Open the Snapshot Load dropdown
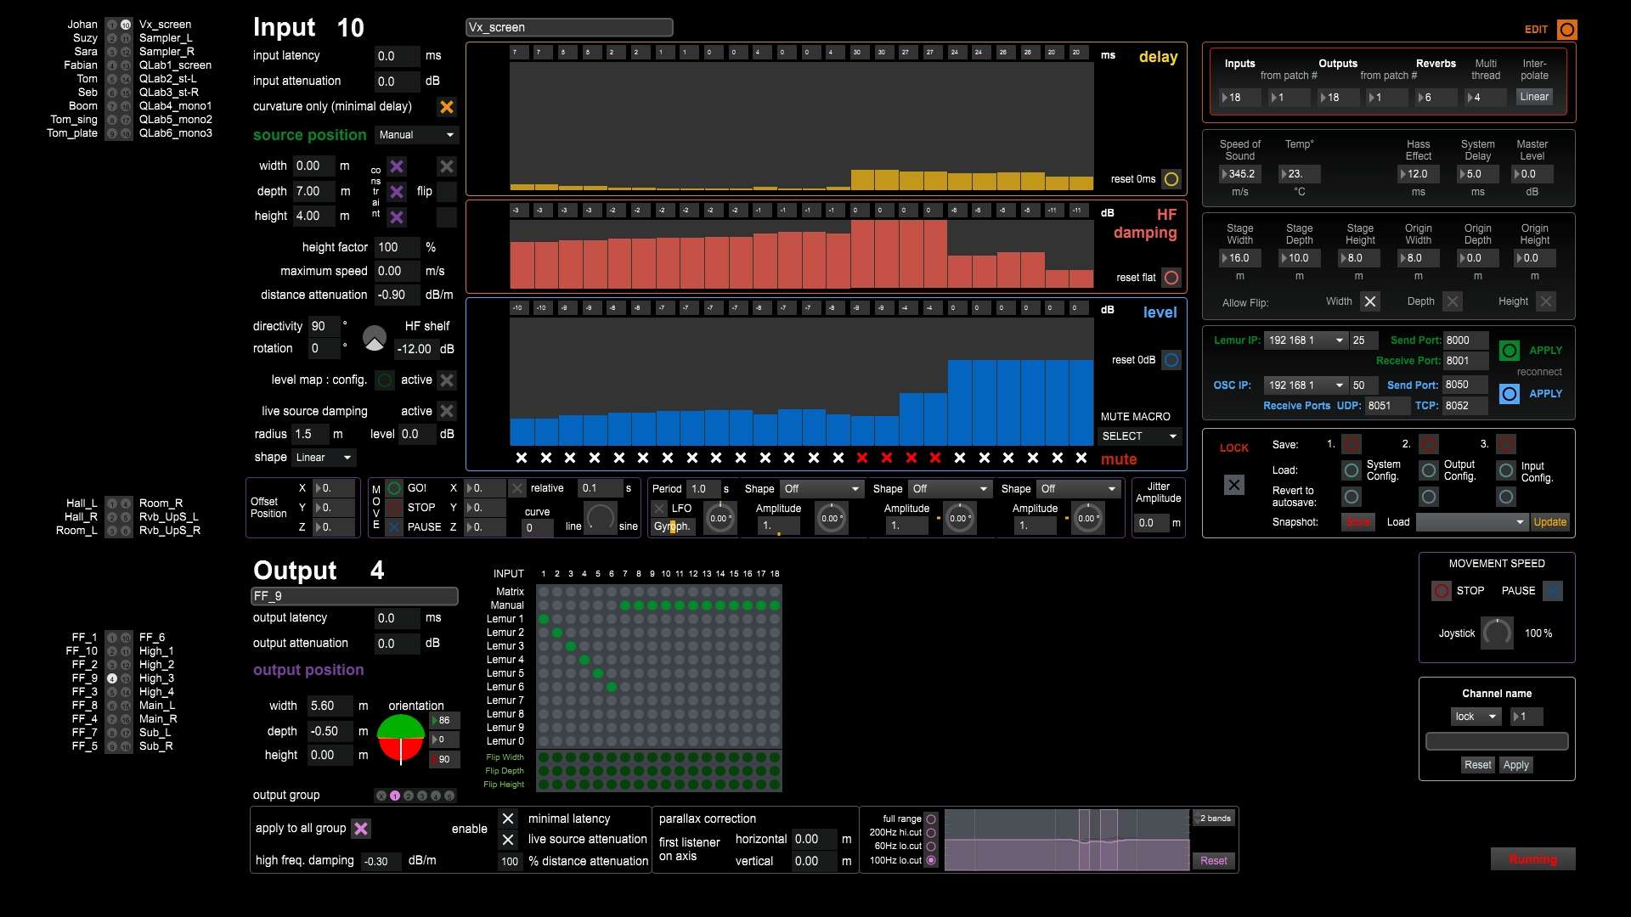This screenshot has width=1631, height=917. click(x=1472, y=522)
